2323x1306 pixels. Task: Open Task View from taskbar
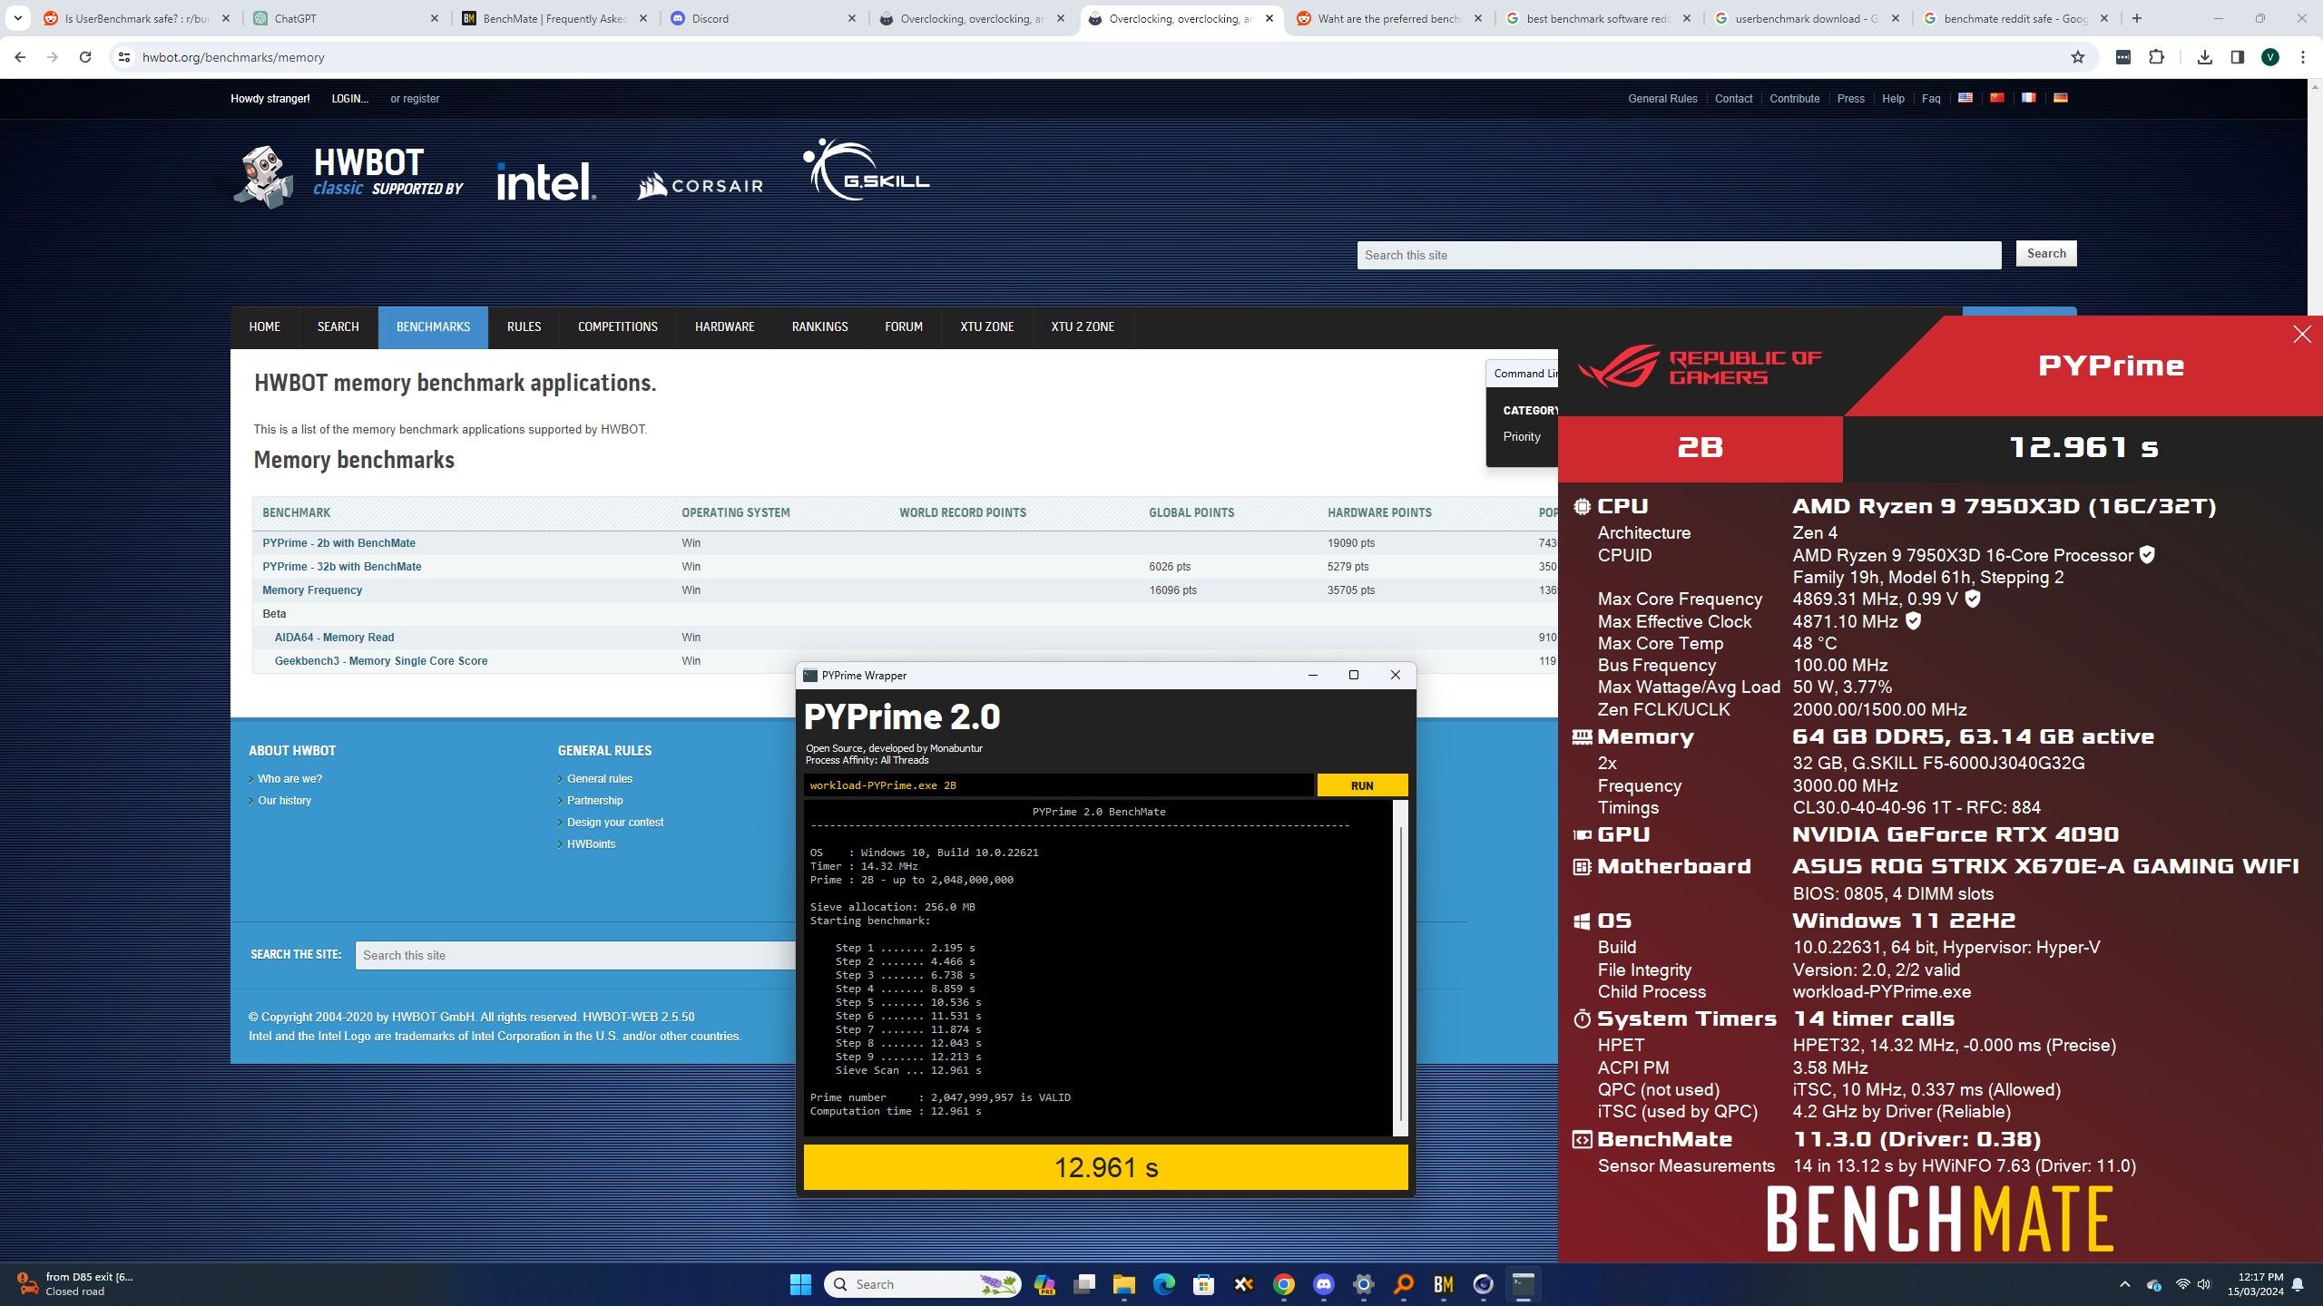1084,1284
